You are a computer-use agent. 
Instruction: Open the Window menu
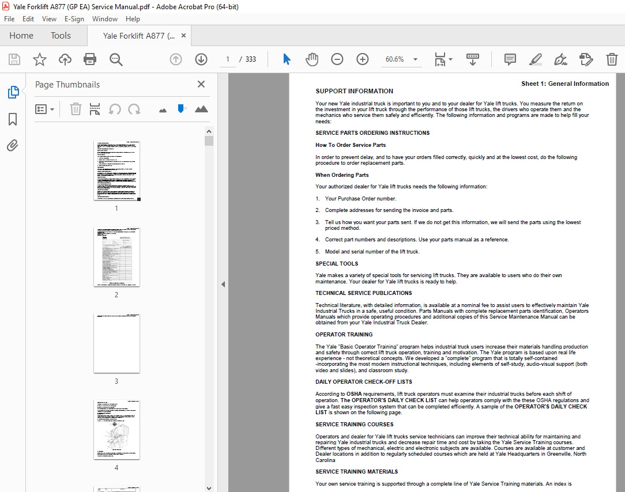tap(105, 19)
